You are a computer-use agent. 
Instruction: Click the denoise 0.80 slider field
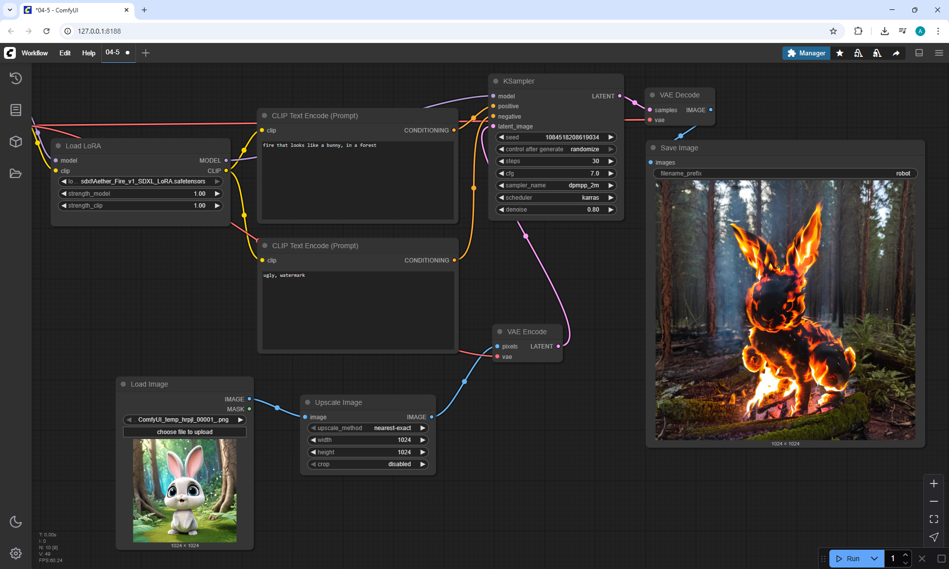[x=556, y=210]
